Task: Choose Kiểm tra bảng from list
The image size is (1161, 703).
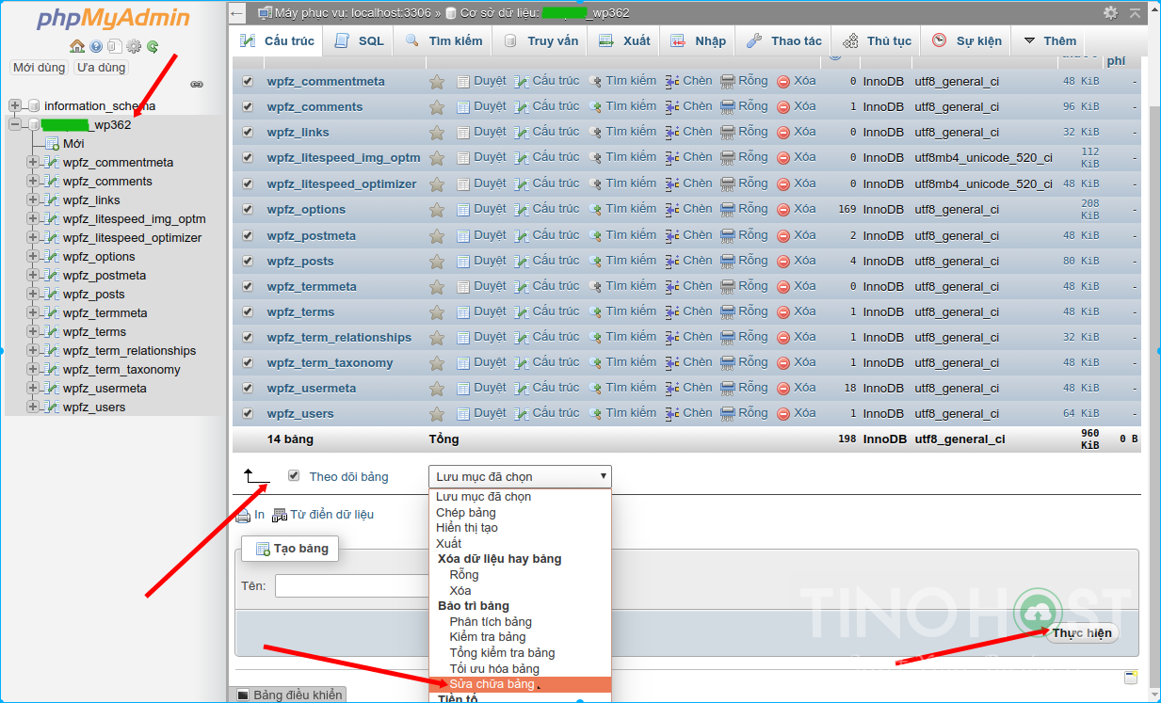Action: pos(488,637)
